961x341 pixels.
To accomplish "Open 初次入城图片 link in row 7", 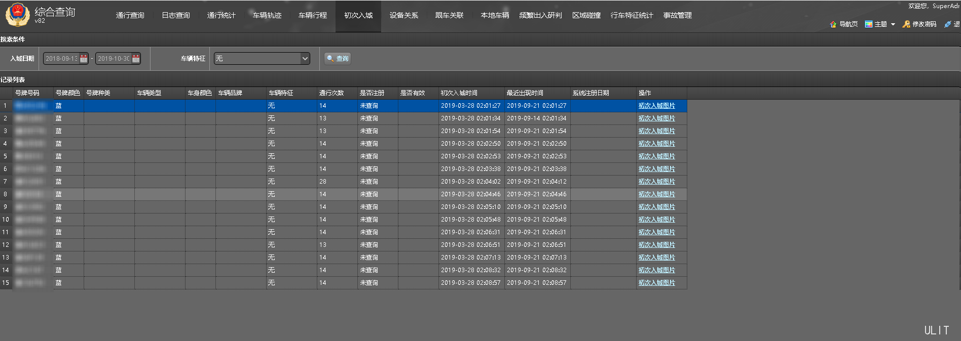I will (x=656, y=182).
